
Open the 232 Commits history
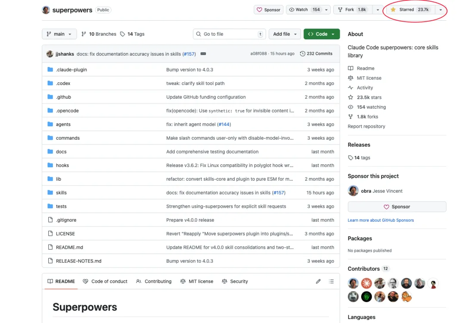point(316,53)
